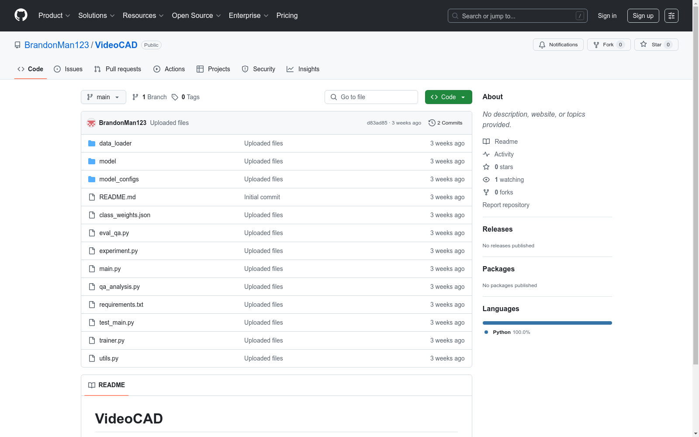Go to GitHub homepage via Octocat logo
Screen dimensions: 699x437
[21, 15]
